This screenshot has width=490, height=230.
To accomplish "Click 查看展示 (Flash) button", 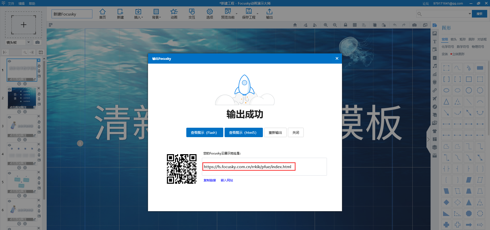I will 205,133.
